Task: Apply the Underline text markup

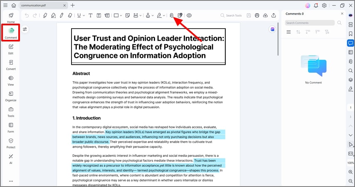Action: point(79,15)
